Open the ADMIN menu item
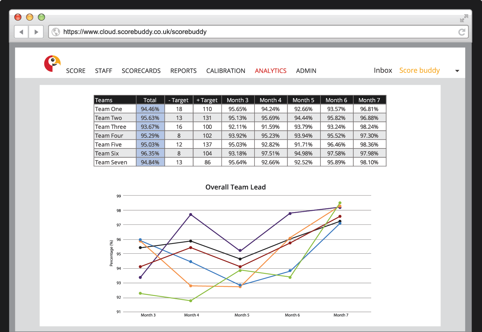Image resolution: width=482 pixels, height=332 pixels. [306, 71]
